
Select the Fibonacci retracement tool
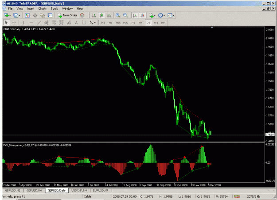[x=54, y=23]
